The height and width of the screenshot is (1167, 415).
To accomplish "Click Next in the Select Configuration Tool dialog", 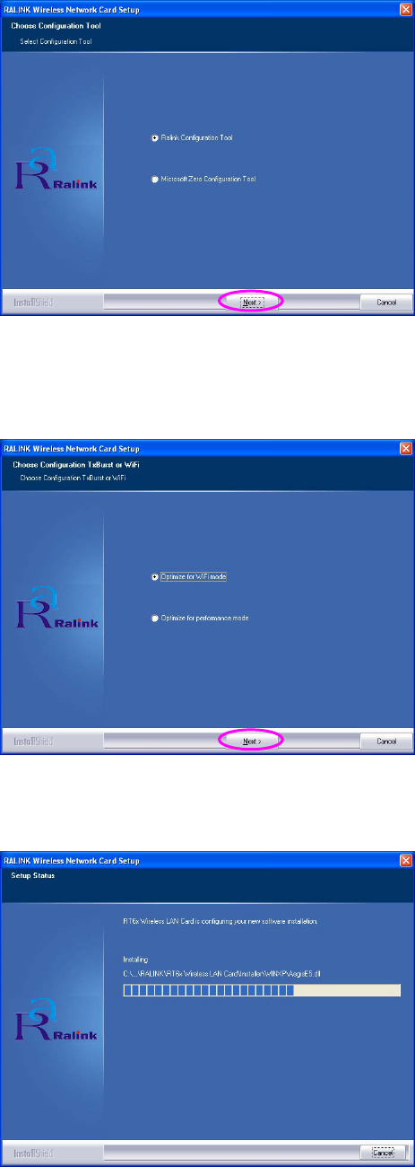I will coord(252,303).
